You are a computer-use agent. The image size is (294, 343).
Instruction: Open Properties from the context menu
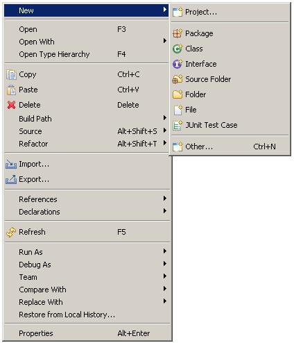click(x=87, y=333)
